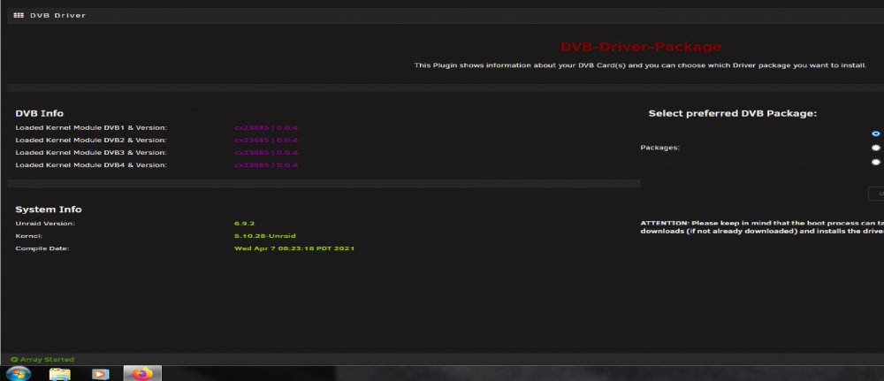Click the cx23885 value in DVB2 row
Image resolution: width=884 pixels, height=381 pixels.
click(x=266, y=141)
